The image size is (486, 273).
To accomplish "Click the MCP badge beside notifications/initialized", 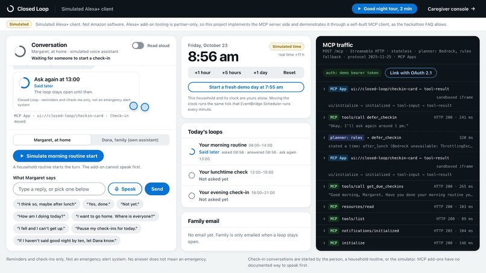I will (333, 231).
